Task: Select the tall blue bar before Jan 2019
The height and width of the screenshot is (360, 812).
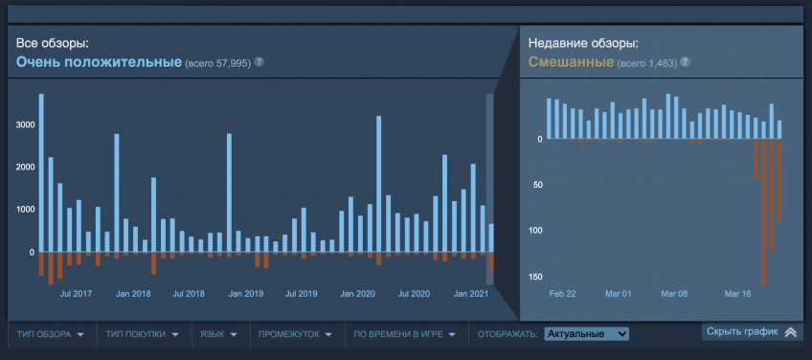Action: (229, 192)
